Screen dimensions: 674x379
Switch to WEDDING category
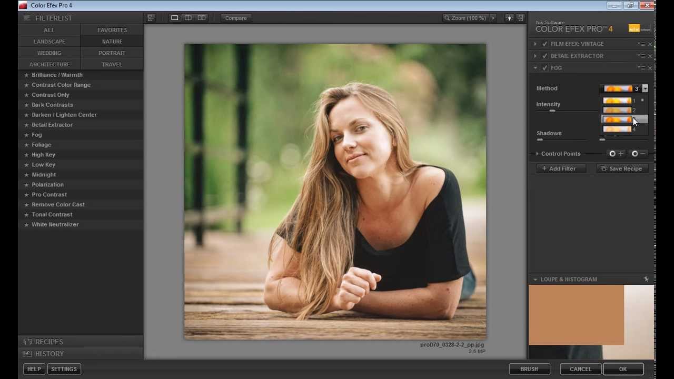click(49, 53)
